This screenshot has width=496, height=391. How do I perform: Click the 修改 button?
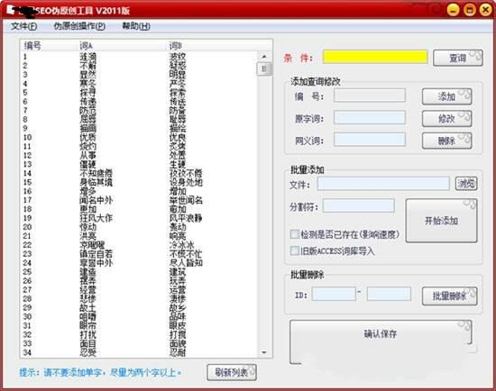pyautogui.click(x=446, y=119)
